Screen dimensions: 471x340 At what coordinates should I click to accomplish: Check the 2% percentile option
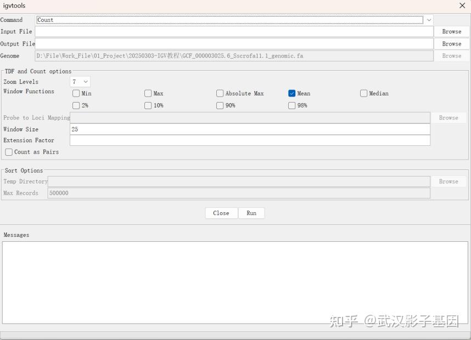(x=76, y=105)
